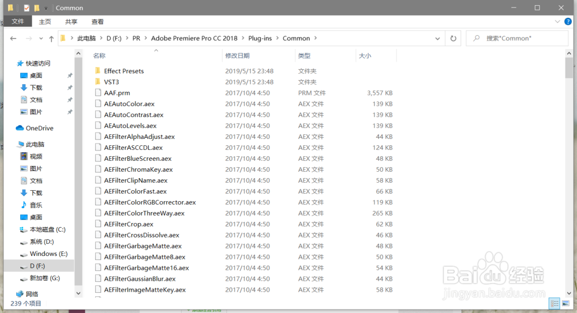Viewport: 577px width, 313px height.
Task: Go up one folder level arrow
Action: 51,38
